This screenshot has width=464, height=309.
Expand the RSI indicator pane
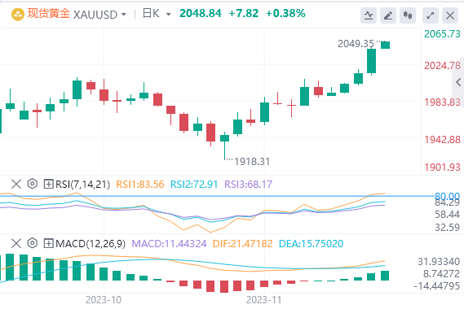pos(48,184)
